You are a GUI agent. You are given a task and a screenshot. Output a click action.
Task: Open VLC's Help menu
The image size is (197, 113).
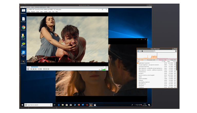coord(57,12)
